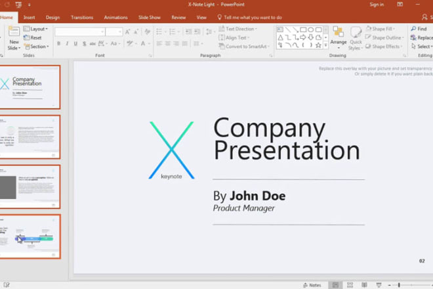Open Text Direction dropdown
Viewport: 433px width, 289px height.
(237, 29)
